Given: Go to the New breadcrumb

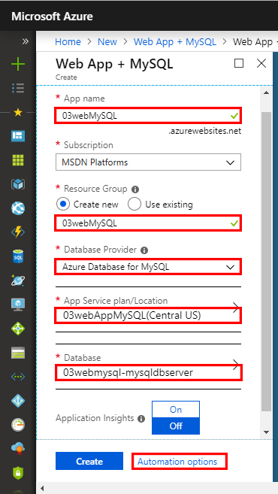Looking at the screenshot, I should 107,41.
